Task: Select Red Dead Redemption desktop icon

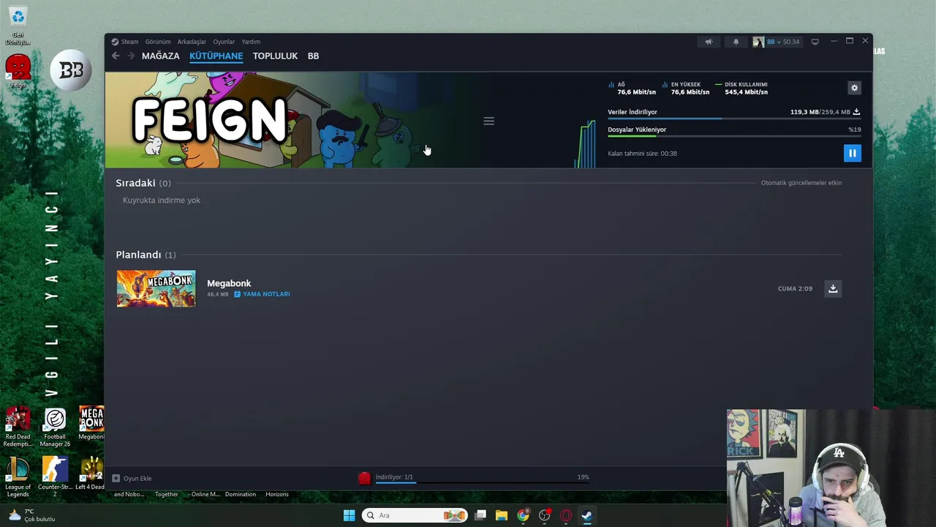Action: click(x=18, y=427)
